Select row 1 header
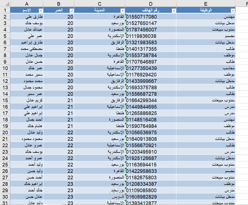248x205 pixels. pos(5,10)
